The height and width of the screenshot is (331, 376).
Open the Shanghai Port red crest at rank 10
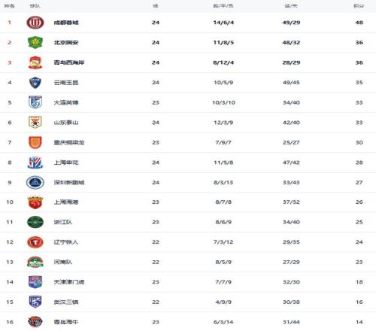(35, 202)
